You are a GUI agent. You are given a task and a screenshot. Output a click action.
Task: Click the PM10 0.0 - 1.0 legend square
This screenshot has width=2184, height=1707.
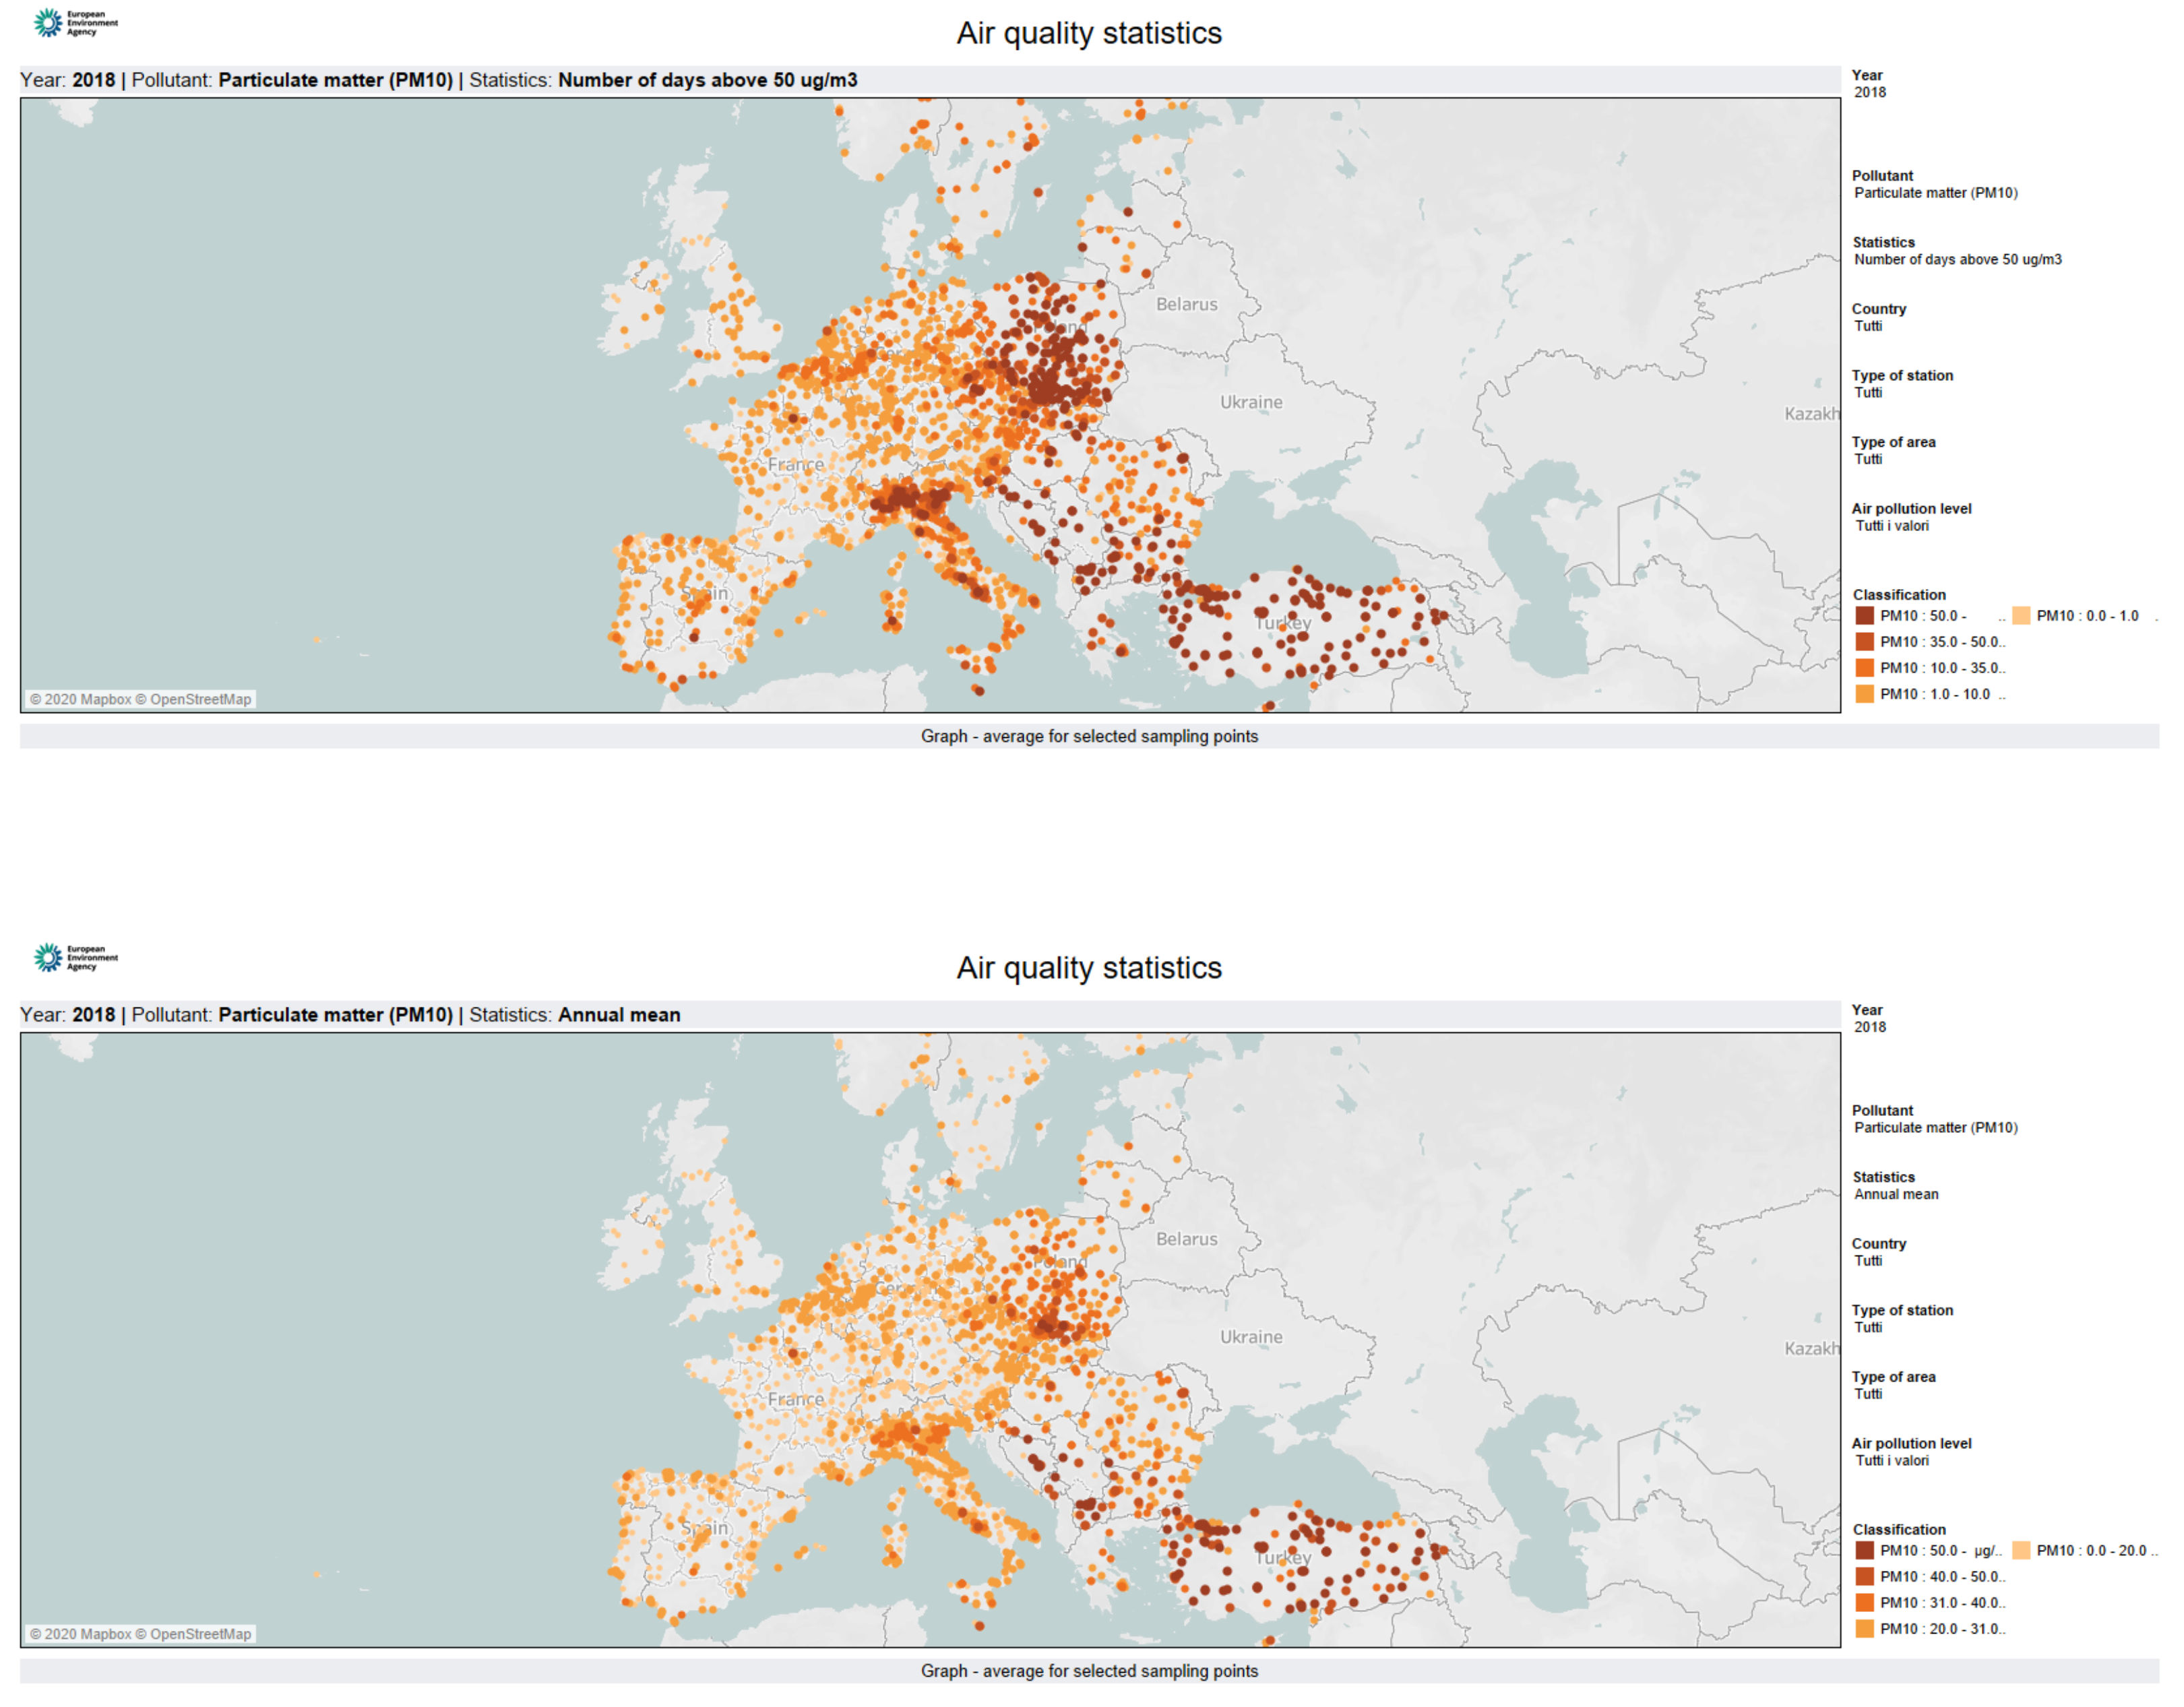2021,616
